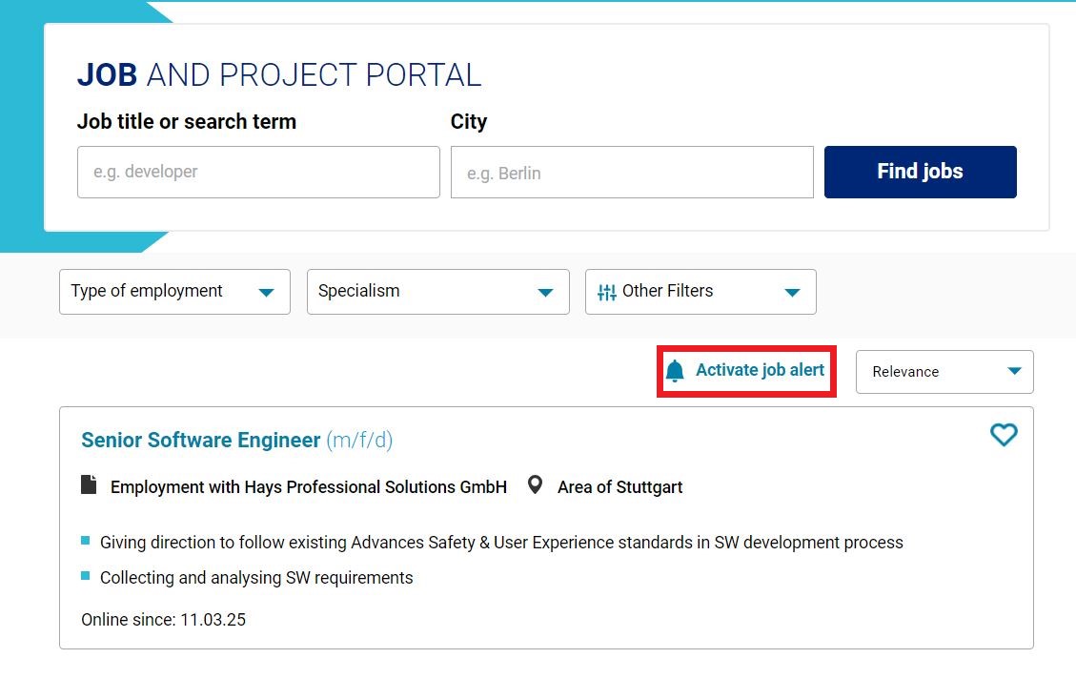Click the Area of Stuttgart location text
Viewport: 1076px width, 679px height.
pos(619,487)
